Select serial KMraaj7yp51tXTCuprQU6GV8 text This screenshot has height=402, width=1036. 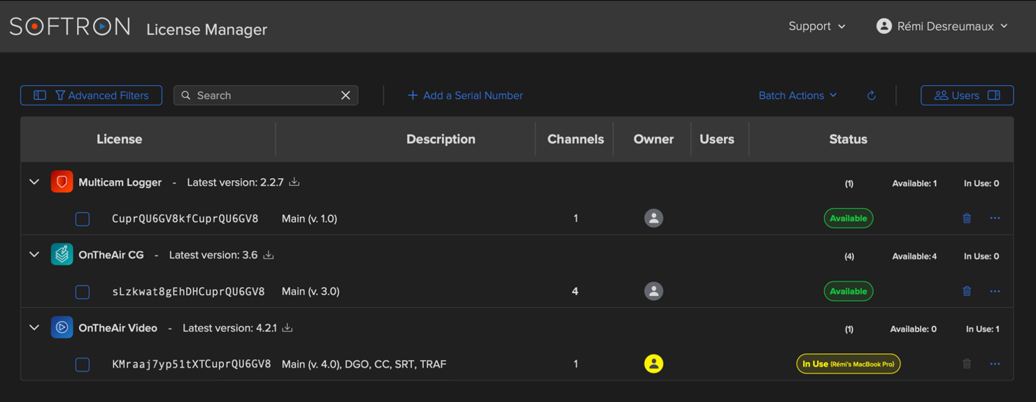tap(192, 364)
